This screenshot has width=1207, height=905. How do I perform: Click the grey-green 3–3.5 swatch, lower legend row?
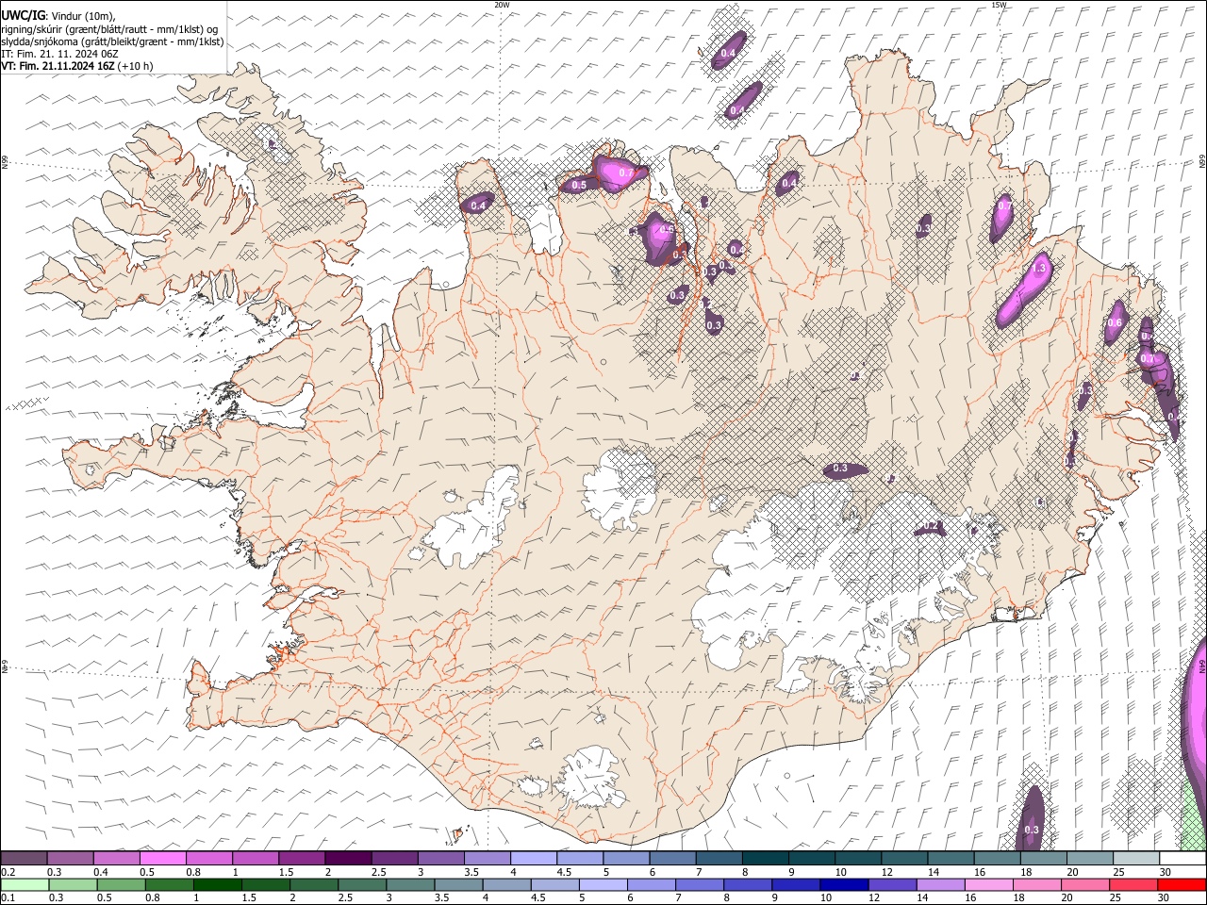pyautogui.click(x=411, y=885)
